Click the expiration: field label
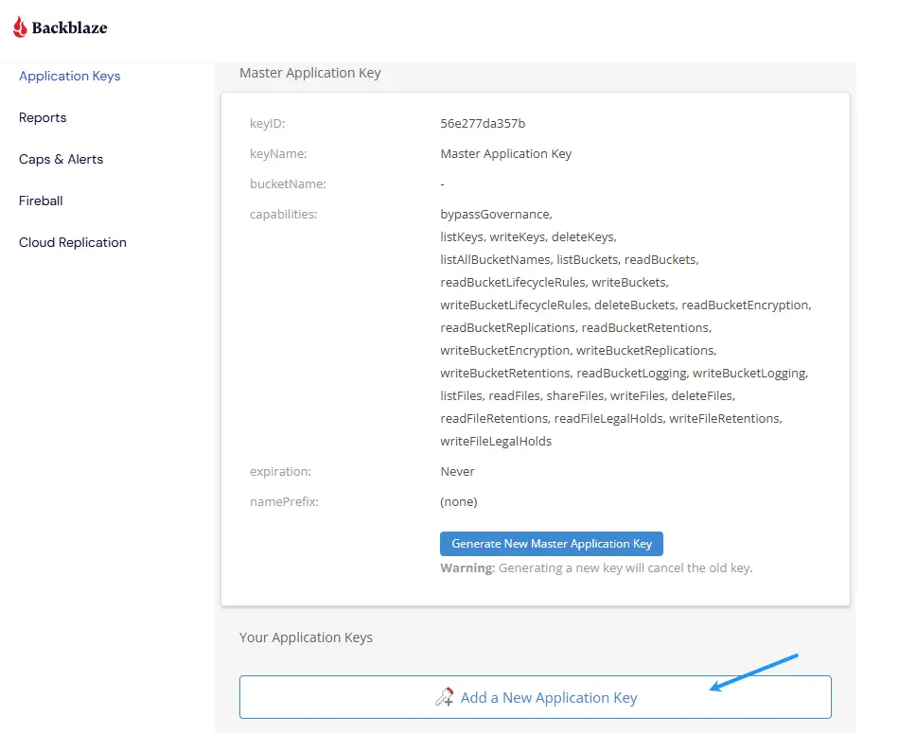This screenshot has height=733, width=916. point(280,471)
